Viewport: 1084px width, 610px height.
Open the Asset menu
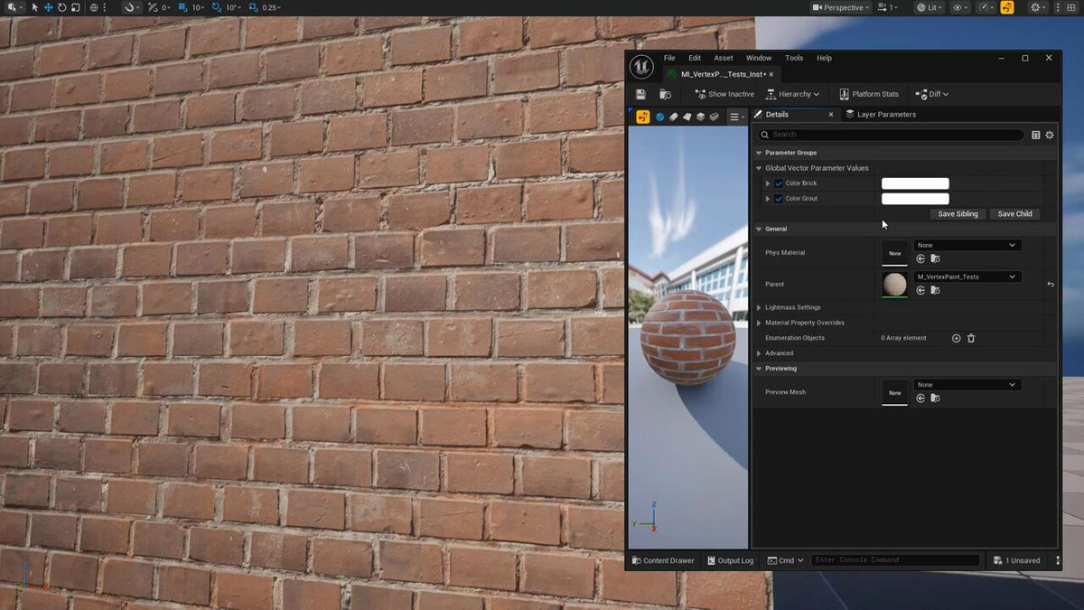(724, 58)
